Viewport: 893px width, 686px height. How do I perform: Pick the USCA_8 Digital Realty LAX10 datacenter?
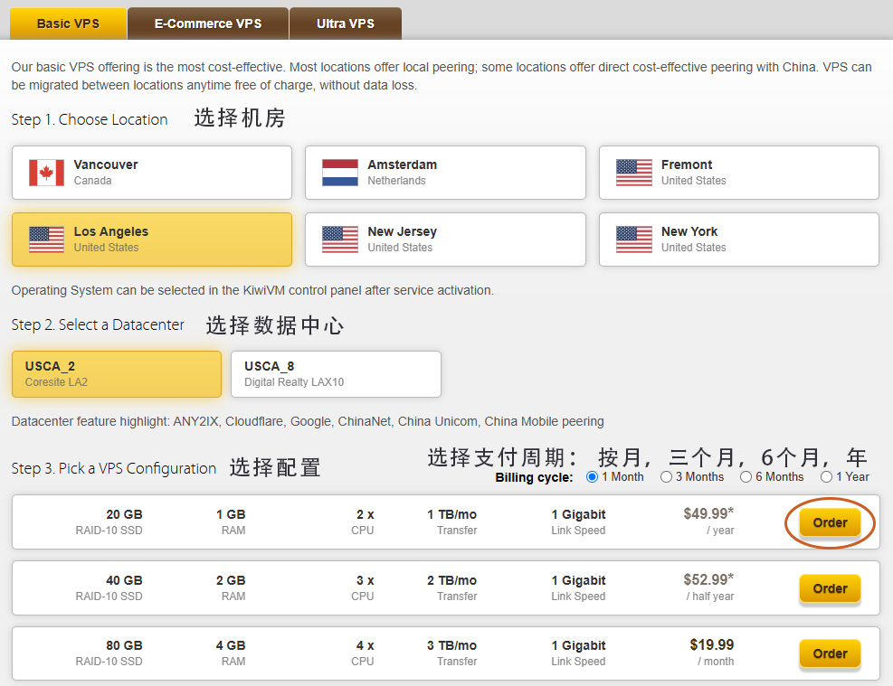(x=336, y=374)
